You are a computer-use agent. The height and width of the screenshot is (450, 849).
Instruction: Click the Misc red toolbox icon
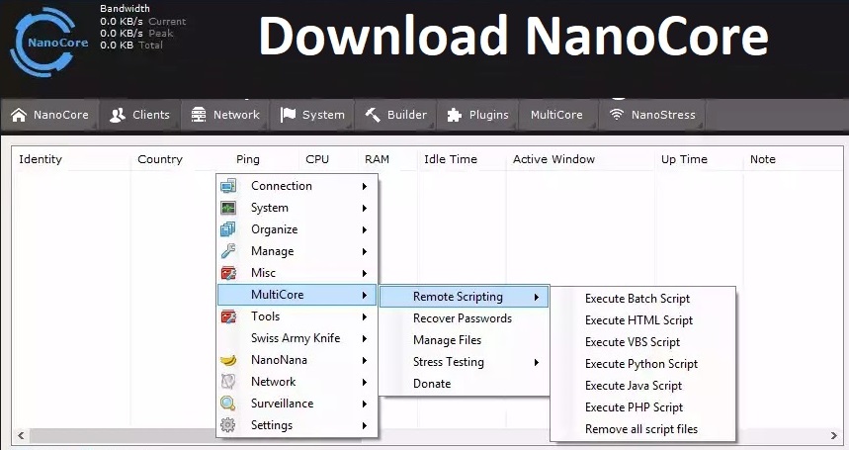(228, 273)
